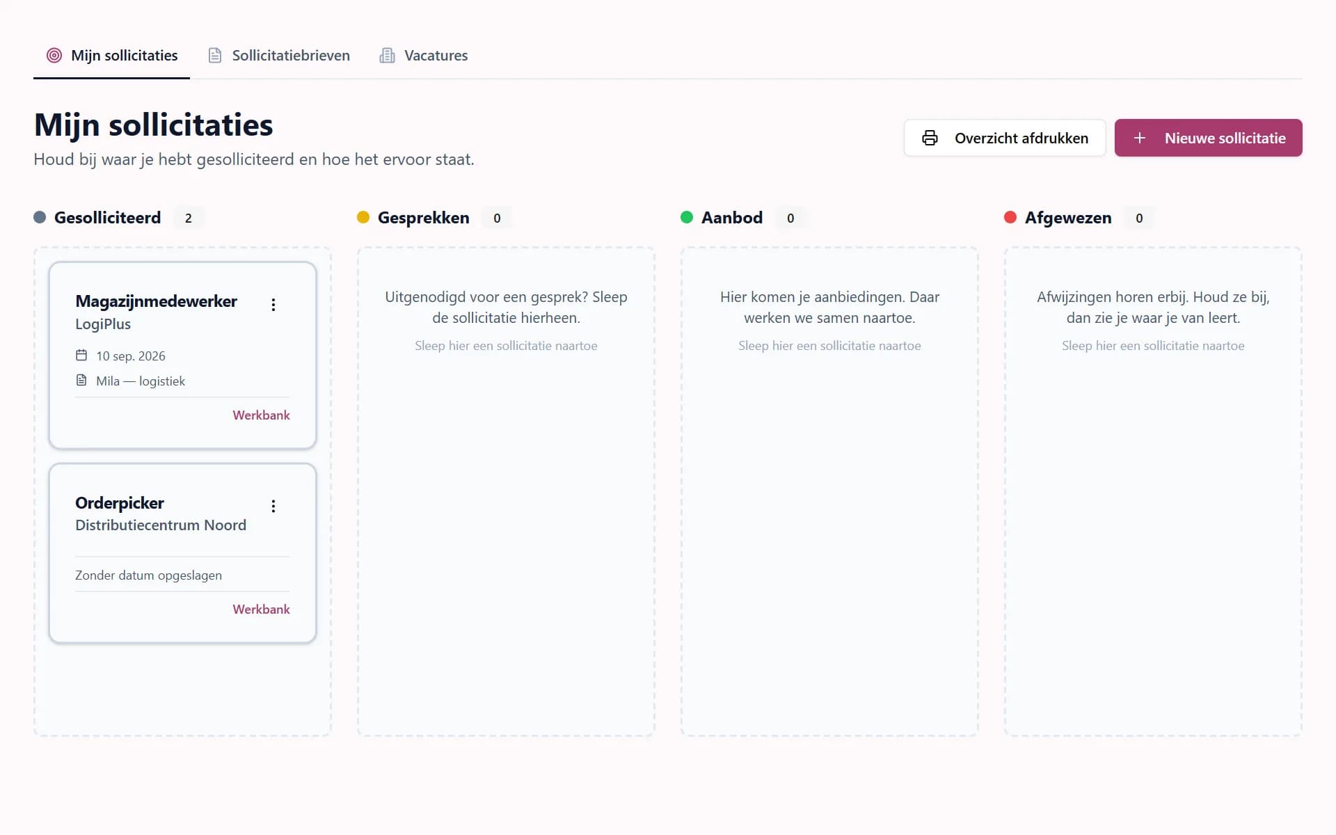Click the letter icon beside Mila — logistiek

click(81, 380)
